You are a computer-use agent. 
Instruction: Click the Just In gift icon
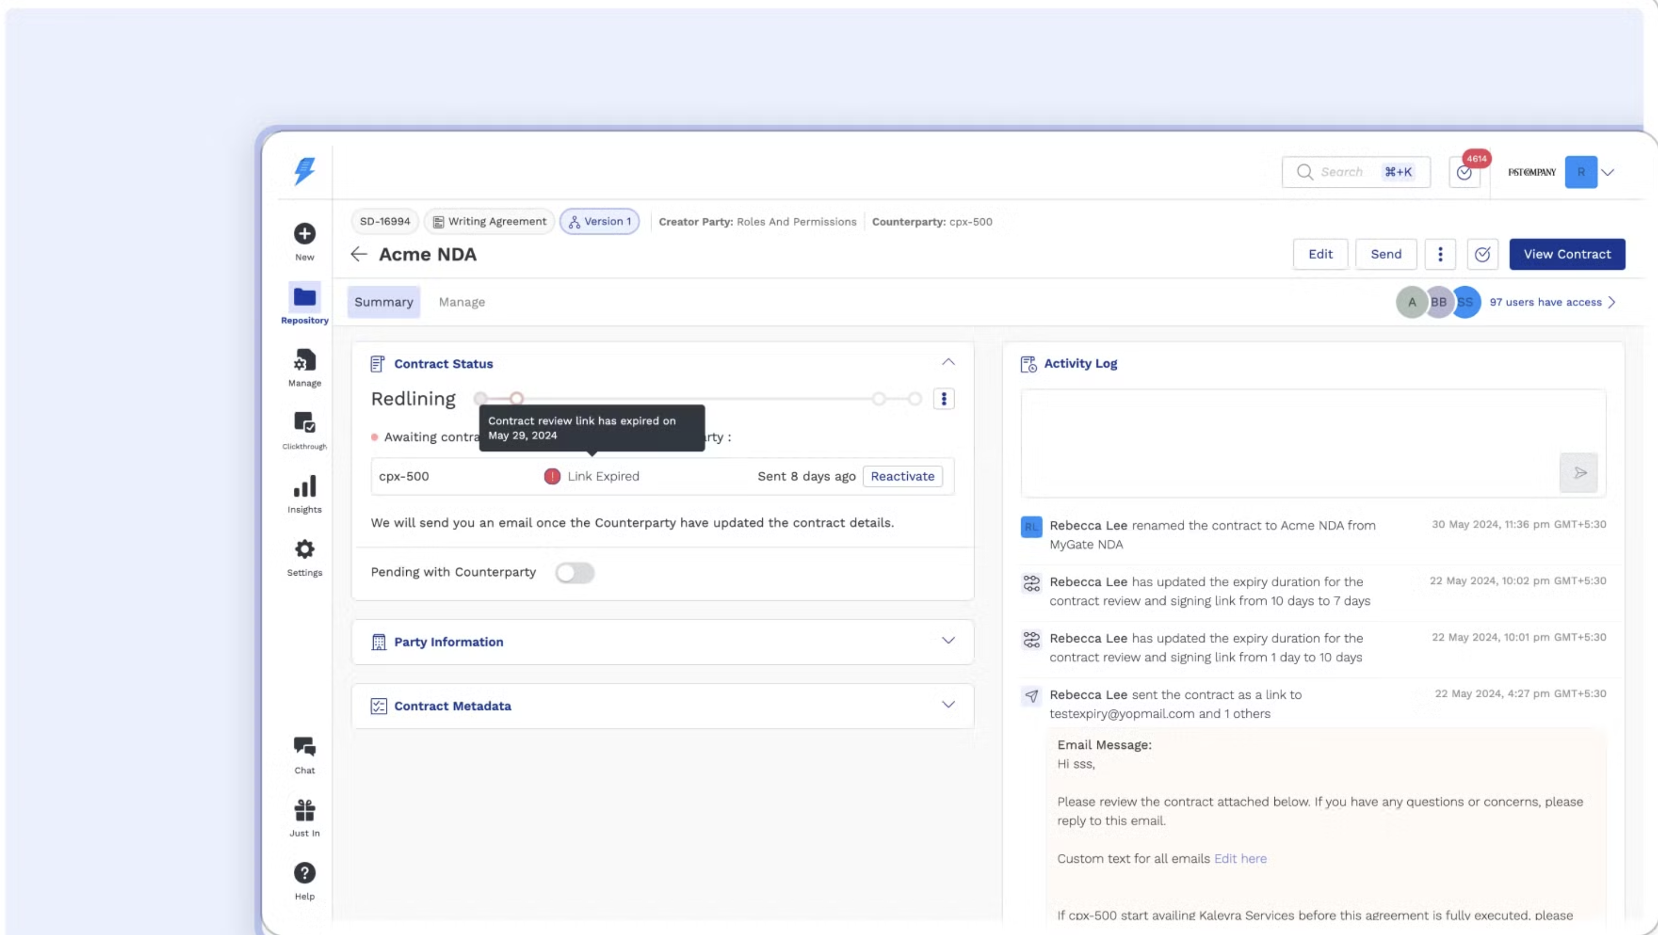304,810
